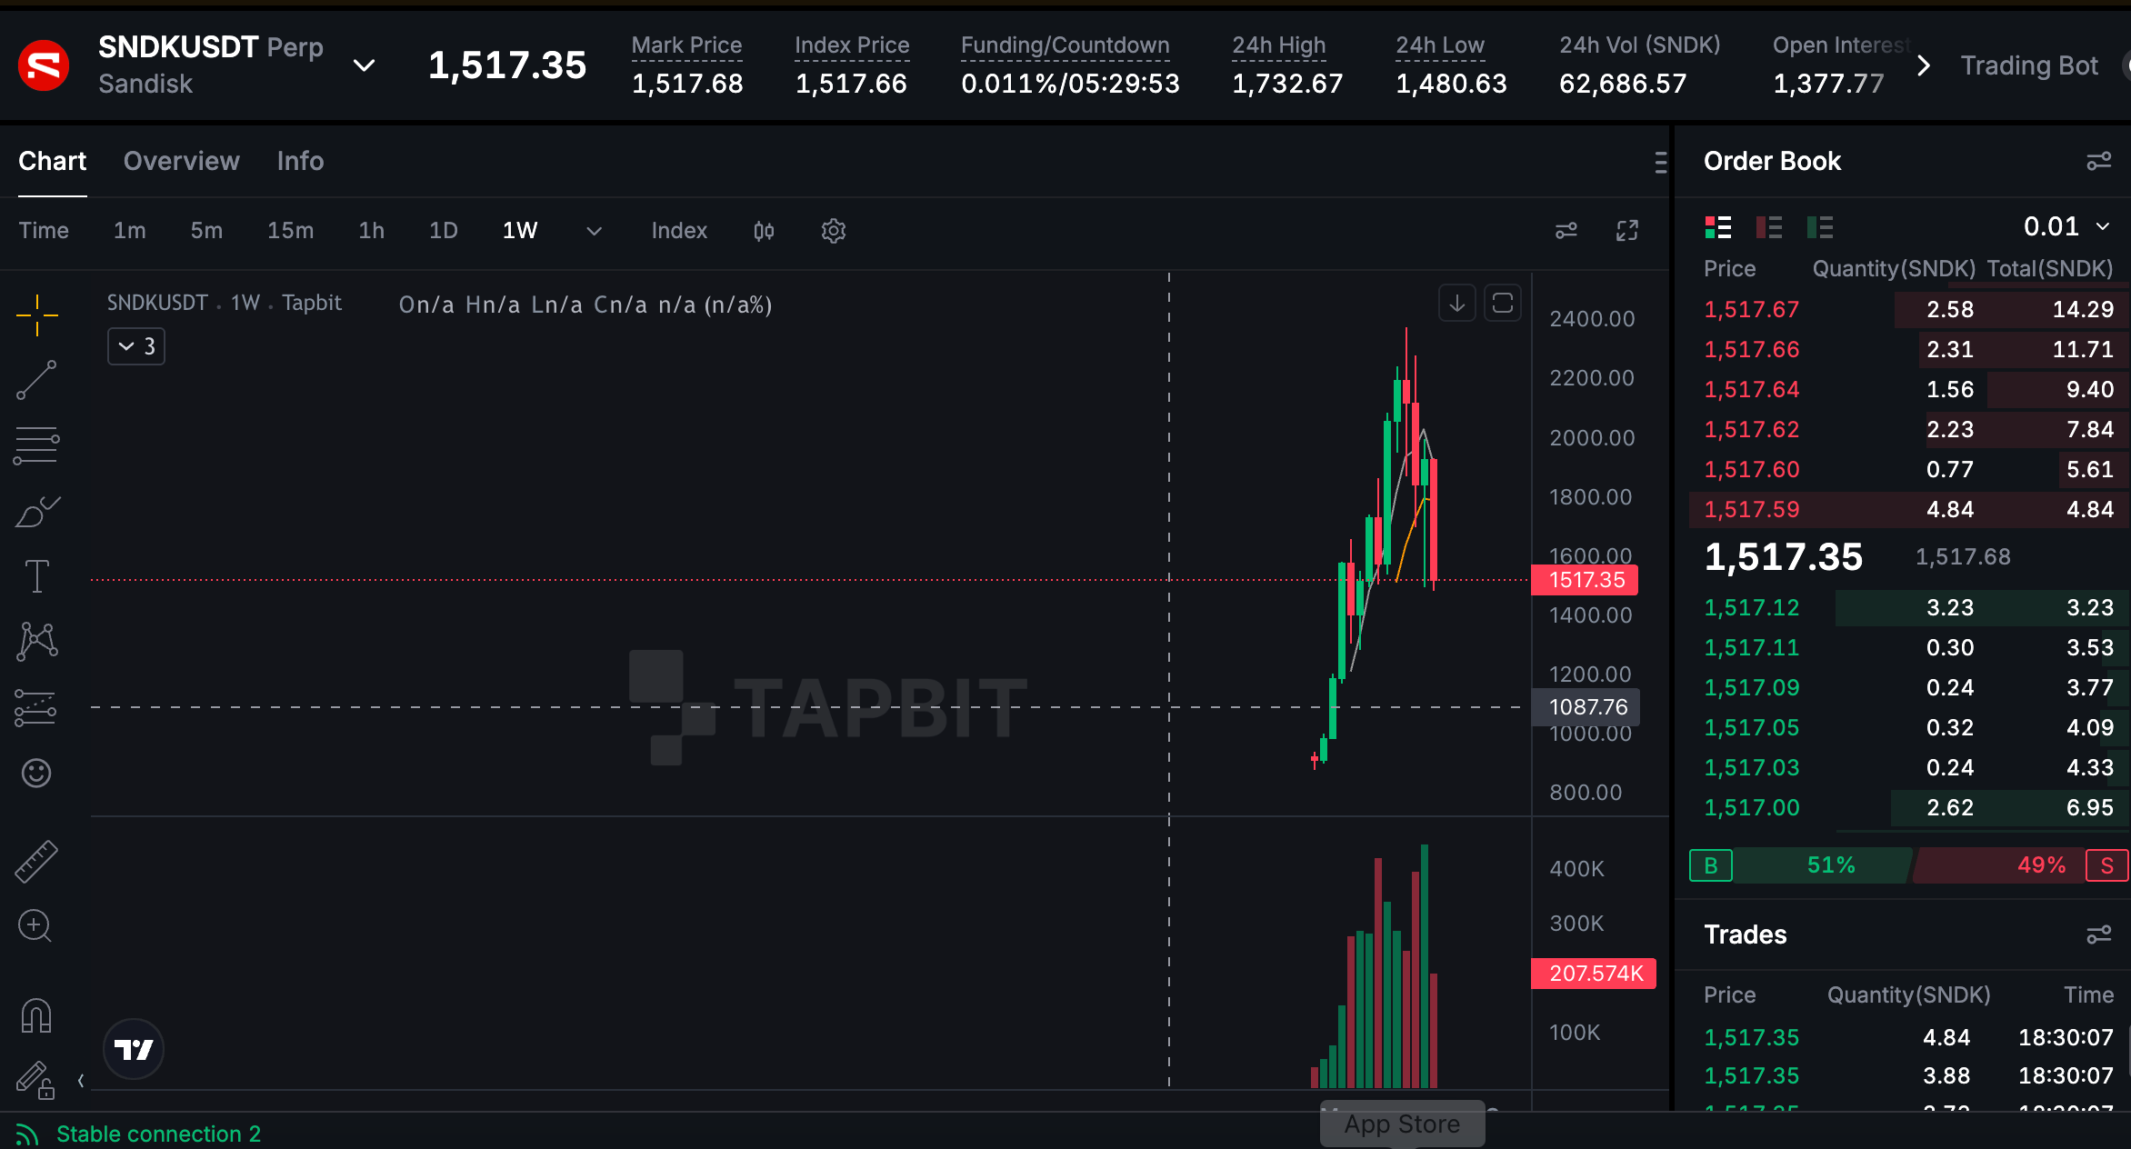
Task: Toggle buy-only order book view
Action: 1819,226
